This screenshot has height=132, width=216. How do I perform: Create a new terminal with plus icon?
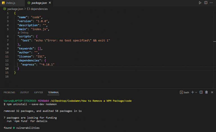pos(193,92)
